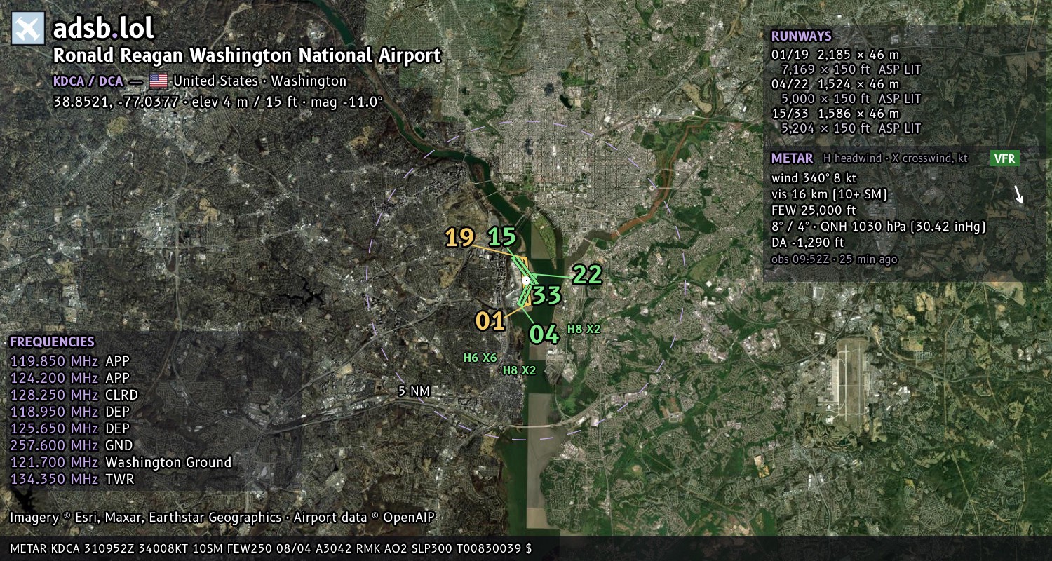Select the runway 22 map label

(x=587, y=275)
